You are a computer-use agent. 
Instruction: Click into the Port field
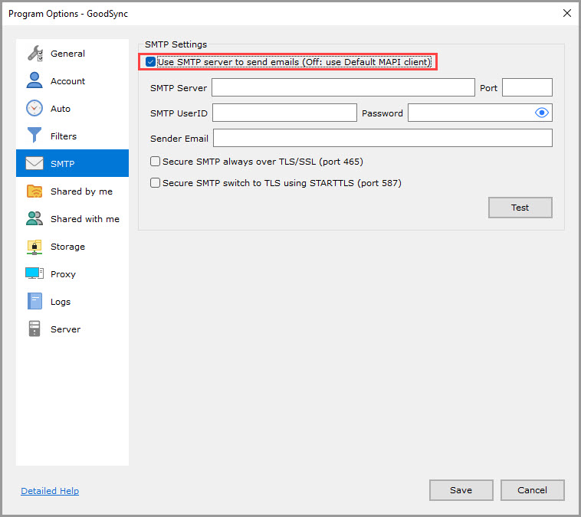(x=527, y=87)
